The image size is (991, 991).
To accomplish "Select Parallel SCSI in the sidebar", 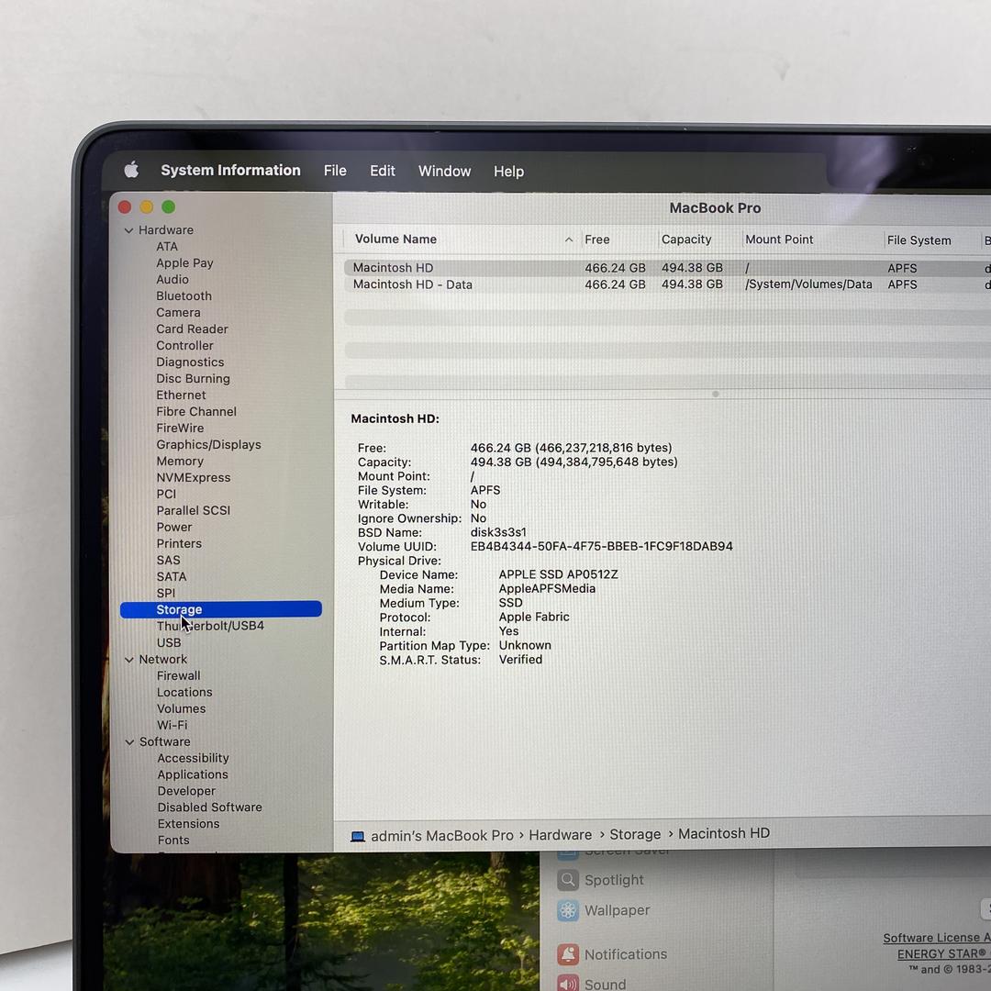I will (x=194, y=511).
